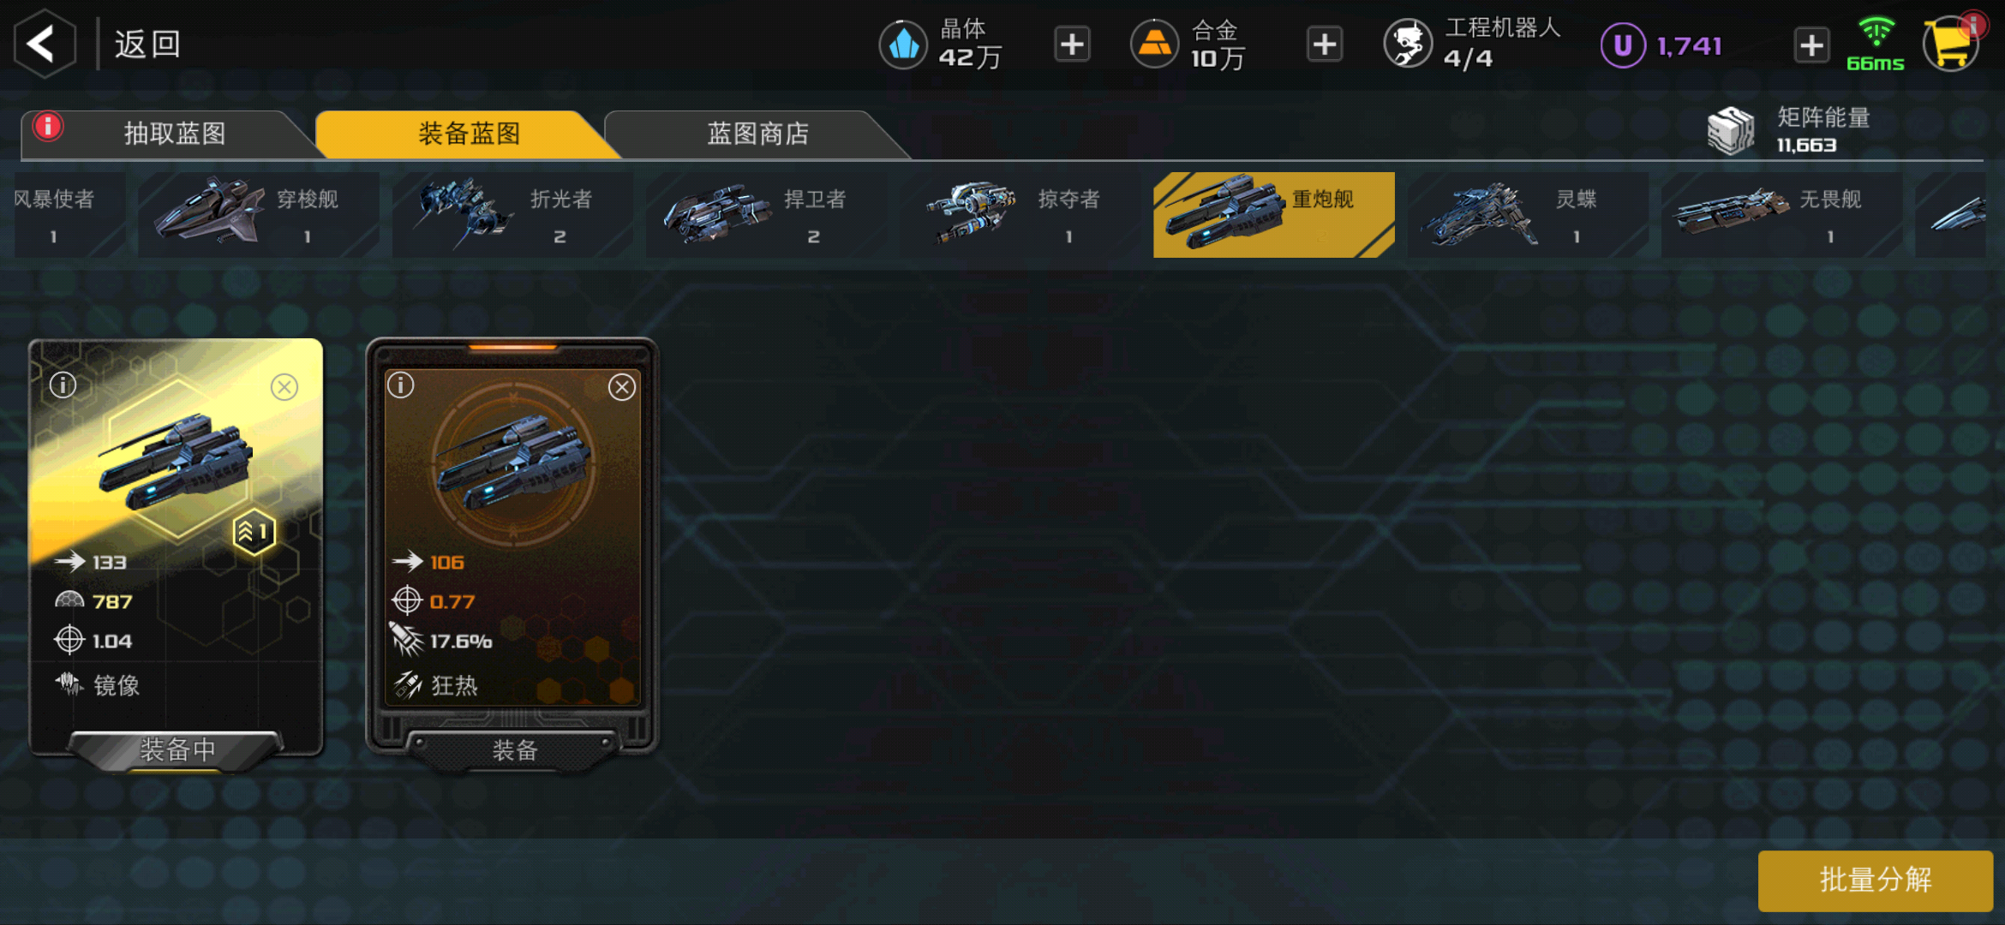Tap the engineering robot icon
2005x925 pixels.
(x=1408, y=44)
